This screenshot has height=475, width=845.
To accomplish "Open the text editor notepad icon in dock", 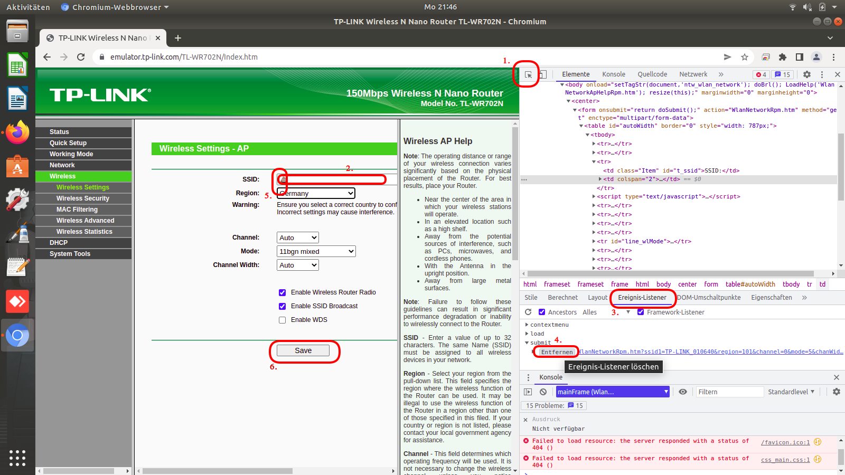I will click(x=17, y=267).
